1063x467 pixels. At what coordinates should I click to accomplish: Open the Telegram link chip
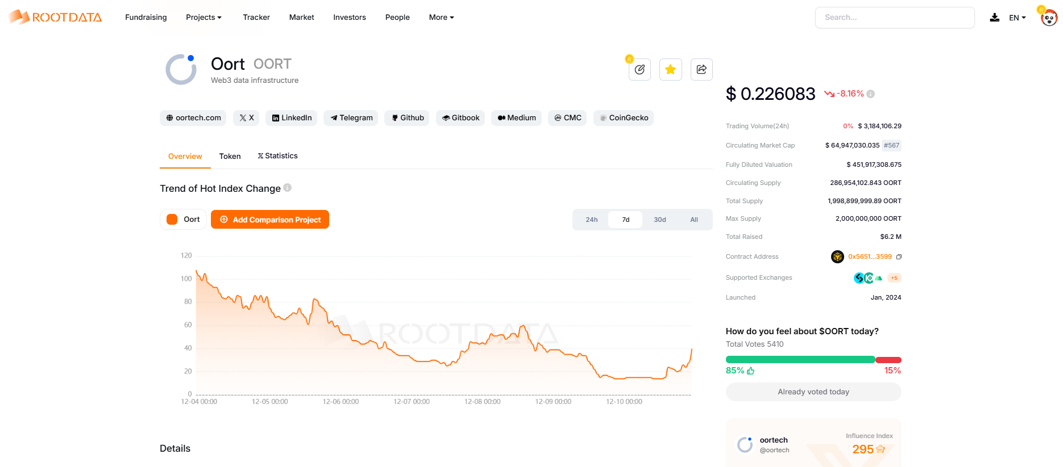[x=351, y=118]
